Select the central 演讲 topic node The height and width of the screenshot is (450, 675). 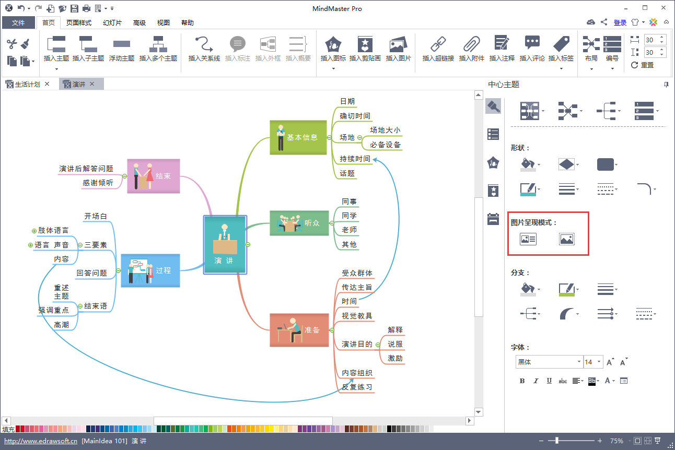click(225, 244)
